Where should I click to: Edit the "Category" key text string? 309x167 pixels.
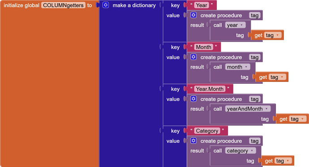207,131
